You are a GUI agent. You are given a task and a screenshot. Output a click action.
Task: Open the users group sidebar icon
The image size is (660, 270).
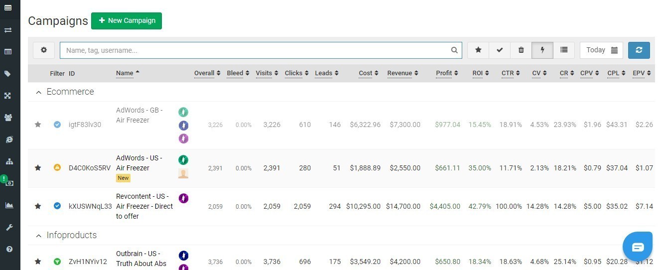point(8,118)
